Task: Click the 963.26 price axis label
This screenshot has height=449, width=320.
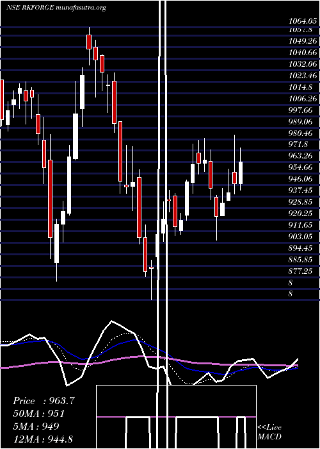Action: 300,156
